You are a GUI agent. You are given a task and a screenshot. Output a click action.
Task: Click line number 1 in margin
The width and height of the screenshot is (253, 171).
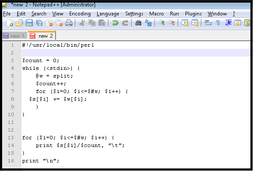[12, 45]
